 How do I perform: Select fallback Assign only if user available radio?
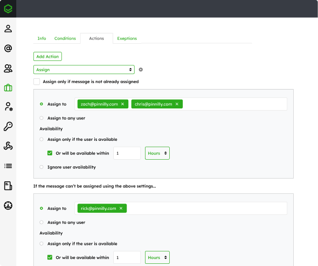(42, 243)
